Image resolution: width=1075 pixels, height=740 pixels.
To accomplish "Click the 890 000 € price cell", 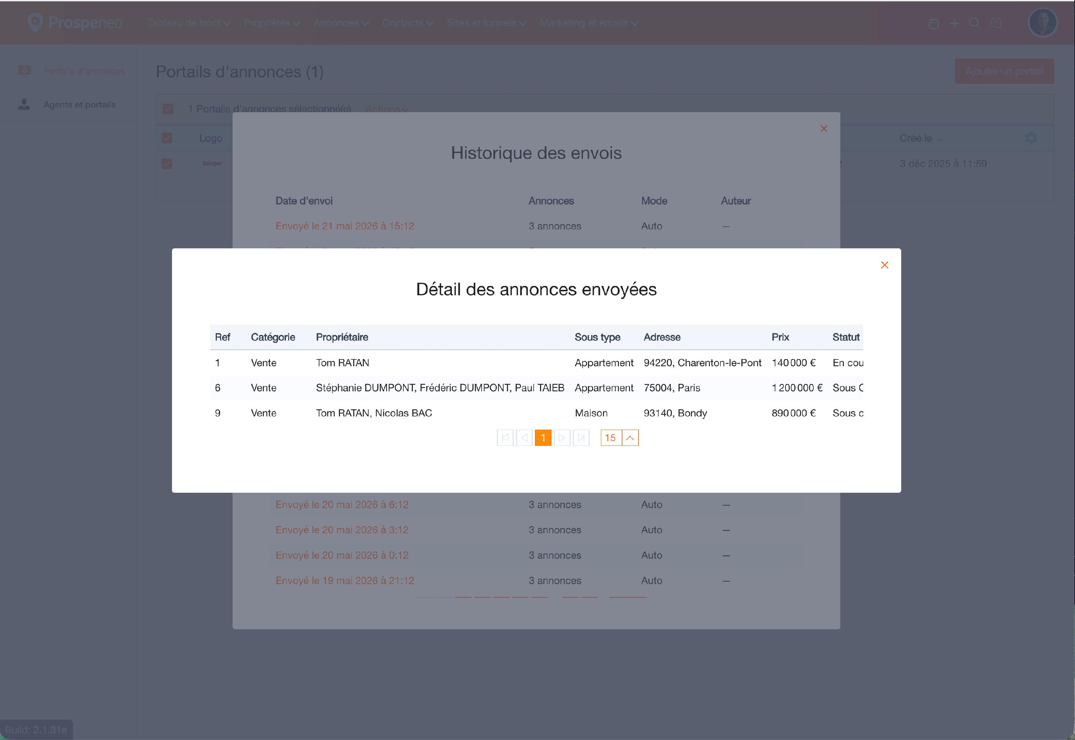I will (x=794, y=413).
